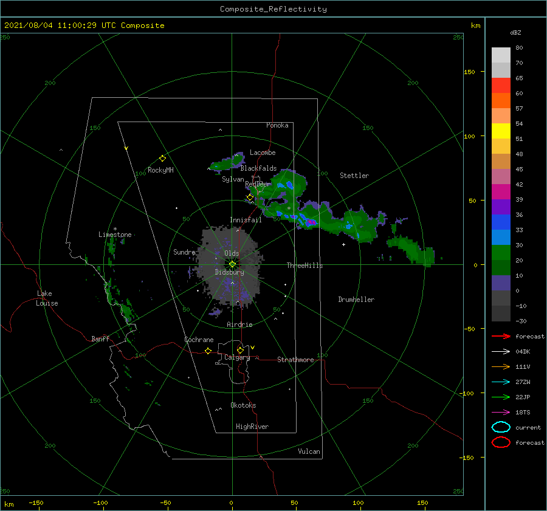Select the bright green 20–30 dBZ swatch
Viewport: 547px width, 511px height.
coord(501,253)
